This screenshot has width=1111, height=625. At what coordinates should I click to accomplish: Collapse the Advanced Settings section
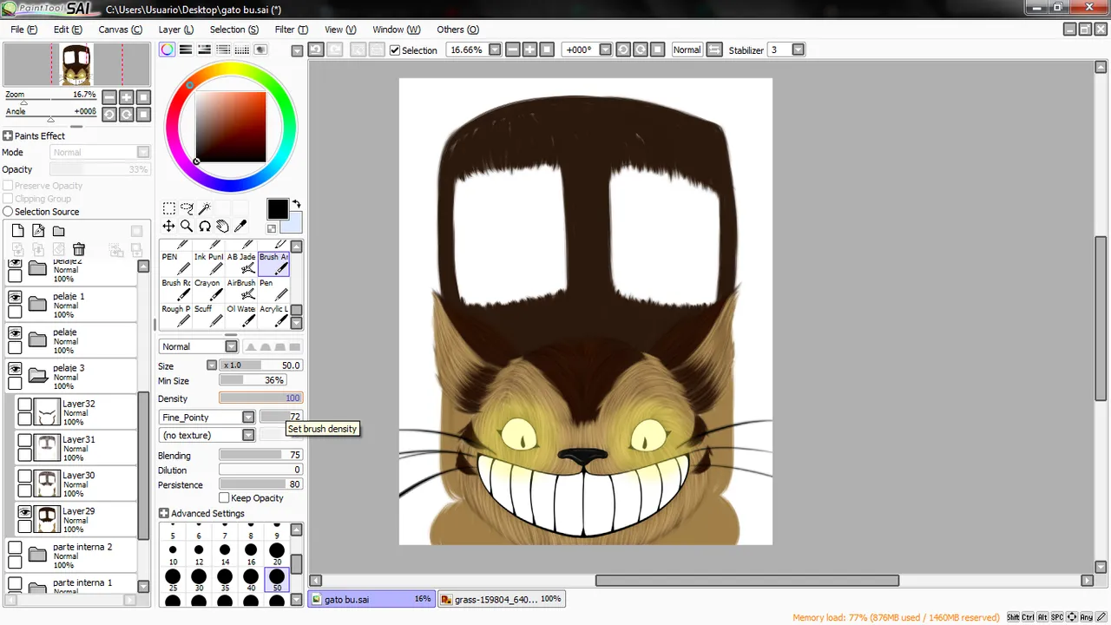pos(163,513)
